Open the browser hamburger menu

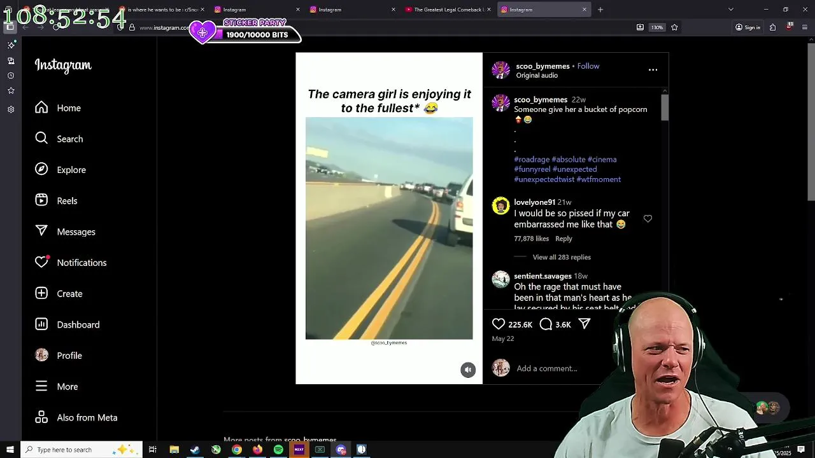pos(805,27)
